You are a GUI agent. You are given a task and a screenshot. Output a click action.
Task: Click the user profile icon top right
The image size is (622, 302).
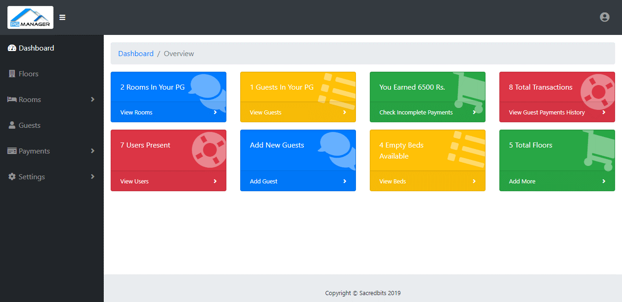pyautogui.click(x=604, y=17)
